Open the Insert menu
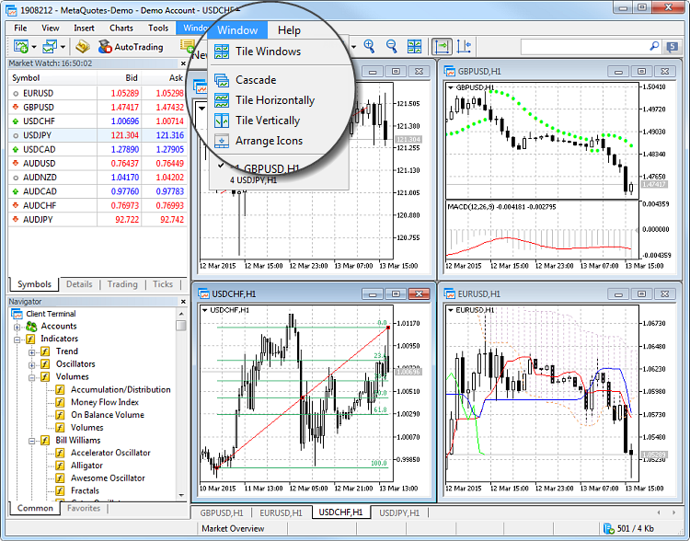Screen dimensions: 690x541 [84, 29]
